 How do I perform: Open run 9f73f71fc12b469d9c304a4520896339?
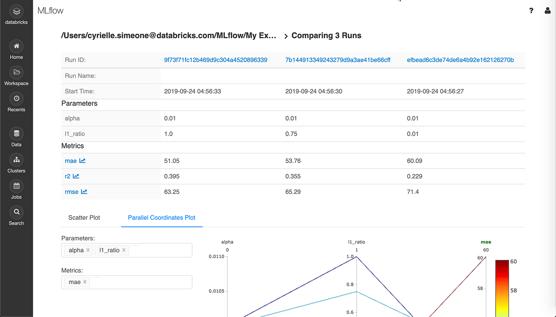coord(216,60)
